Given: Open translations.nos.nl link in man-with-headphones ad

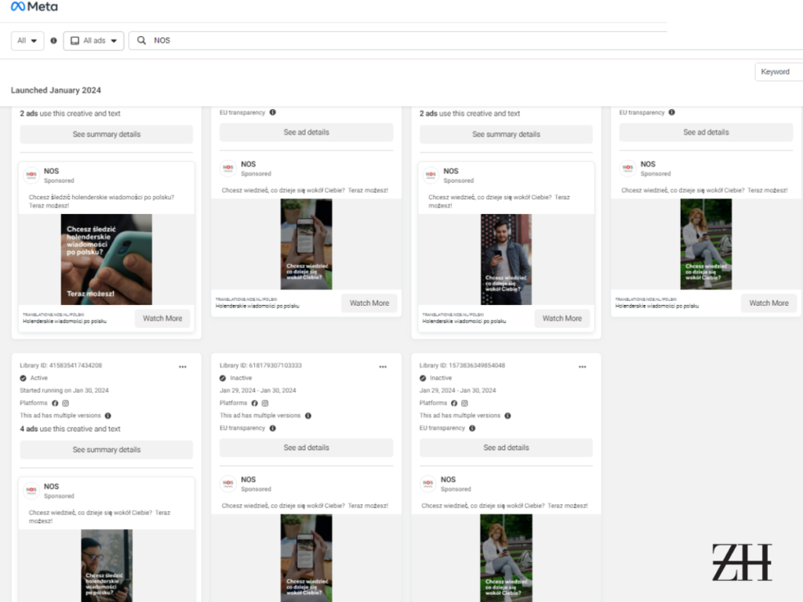Looking at the screenshot, I should (452, 314).
